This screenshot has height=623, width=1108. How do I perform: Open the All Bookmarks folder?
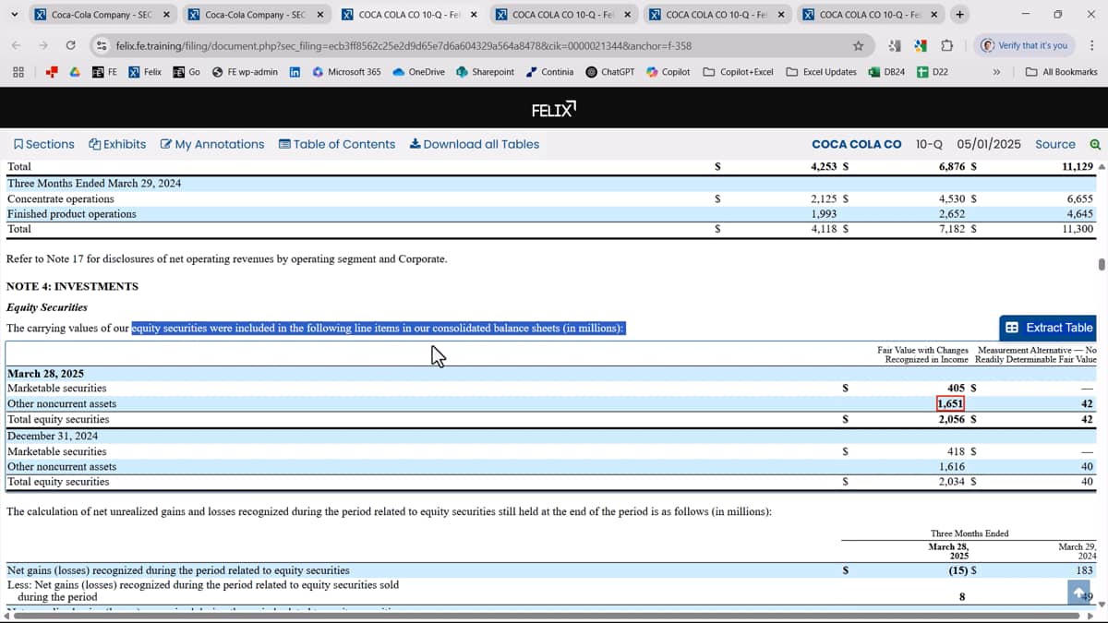1062,72
